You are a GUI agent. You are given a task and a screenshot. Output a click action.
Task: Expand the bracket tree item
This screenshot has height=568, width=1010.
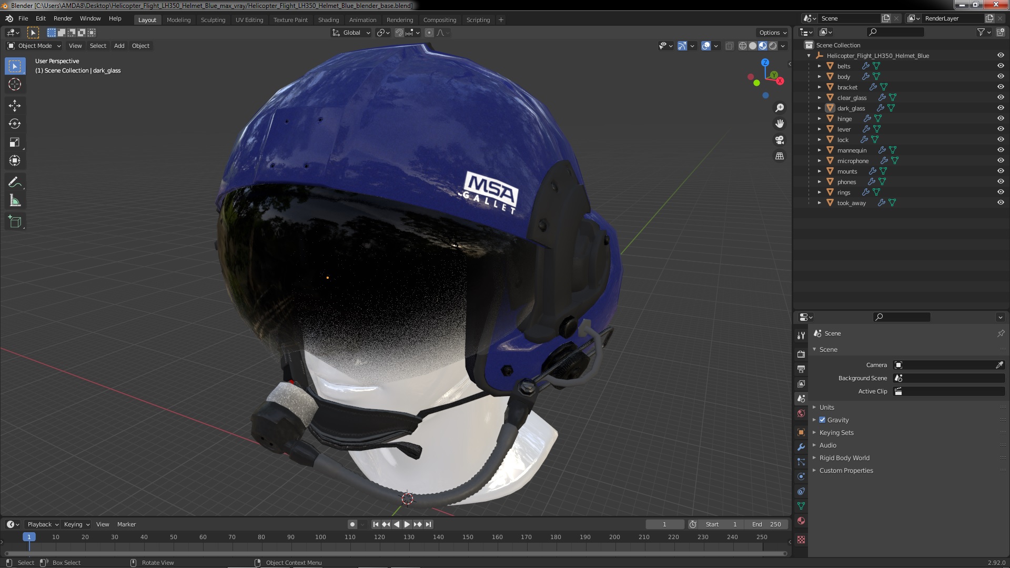(819, 87)
